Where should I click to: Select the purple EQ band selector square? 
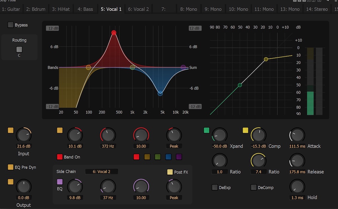pos(179,157)
